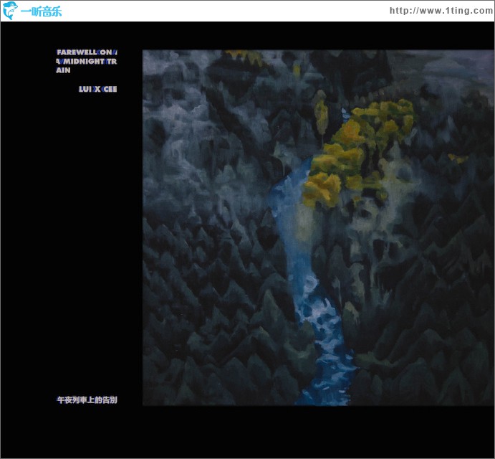Click the dolphin logo icon
495x459 pixels.
pos(10,11)
